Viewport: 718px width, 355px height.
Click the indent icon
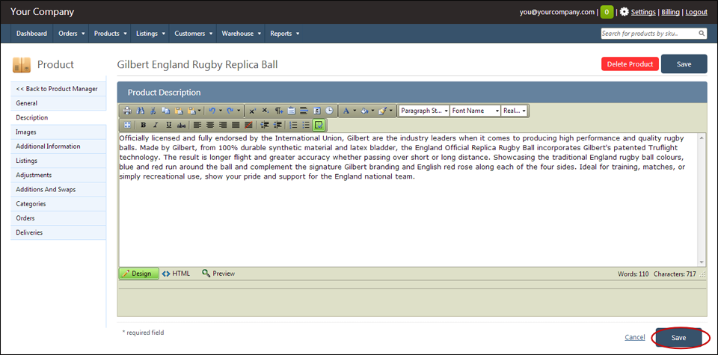pos(265,125)
